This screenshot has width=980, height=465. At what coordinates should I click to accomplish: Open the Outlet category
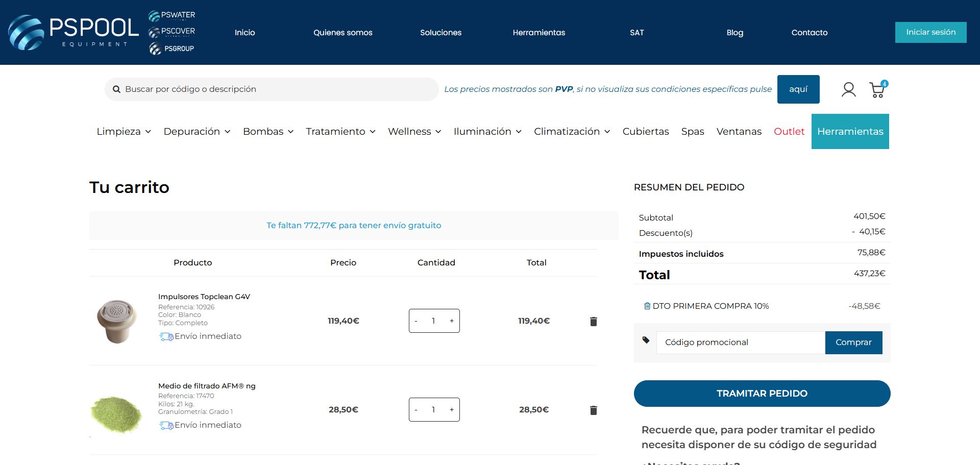click(x=789, y=132)
